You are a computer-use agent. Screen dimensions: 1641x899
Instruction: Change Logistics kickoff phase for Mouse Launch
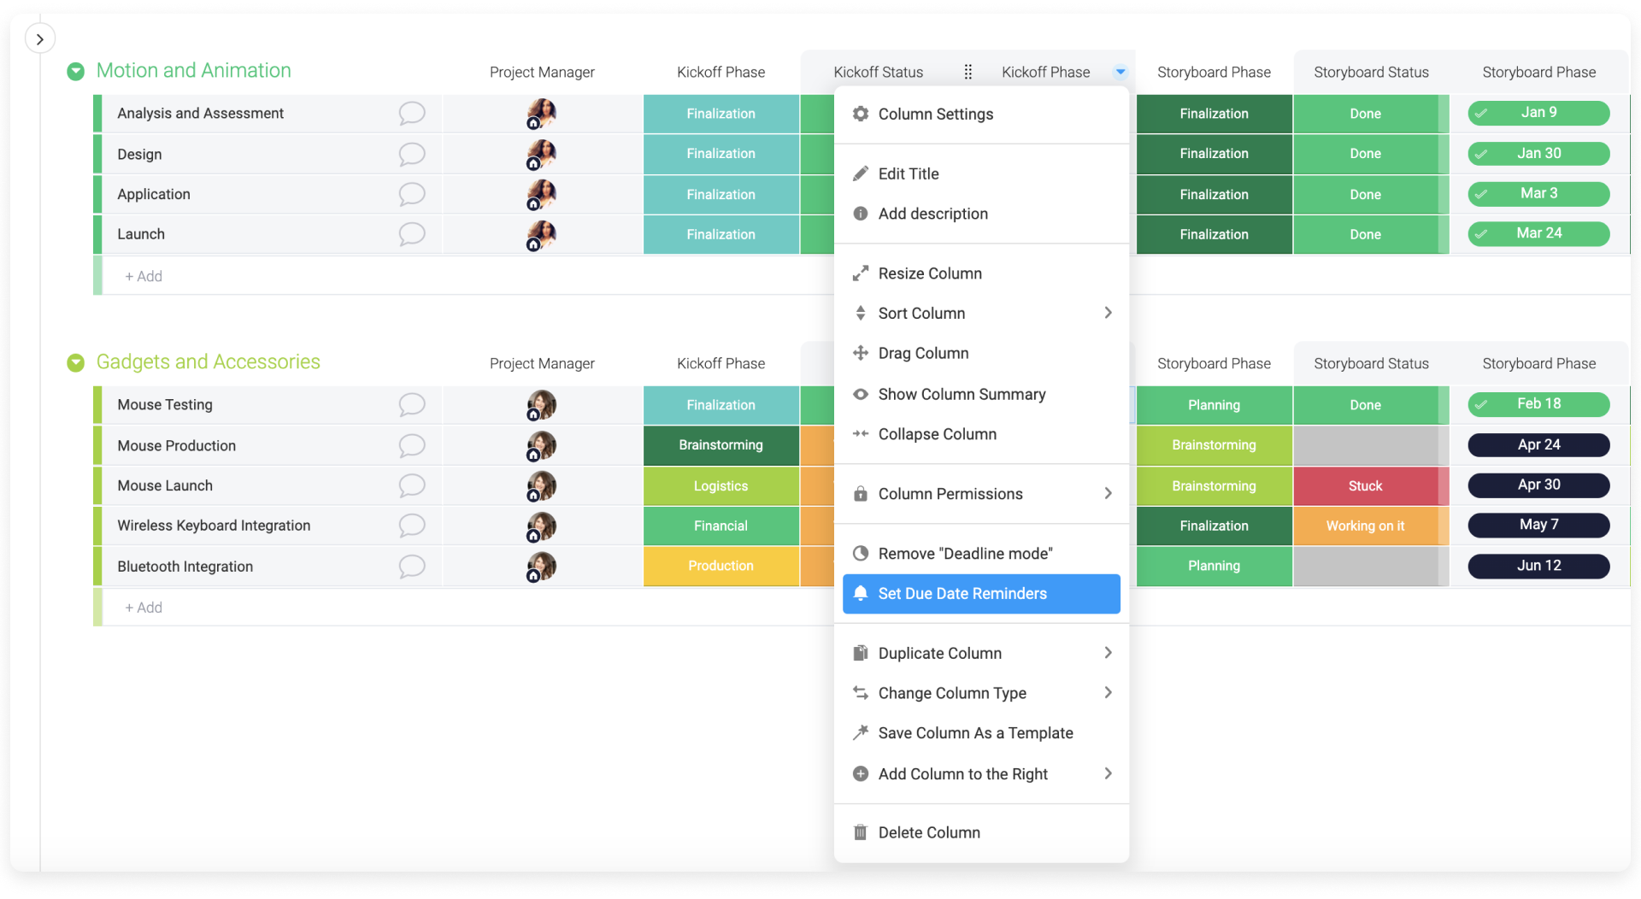(x=721, y=485)
